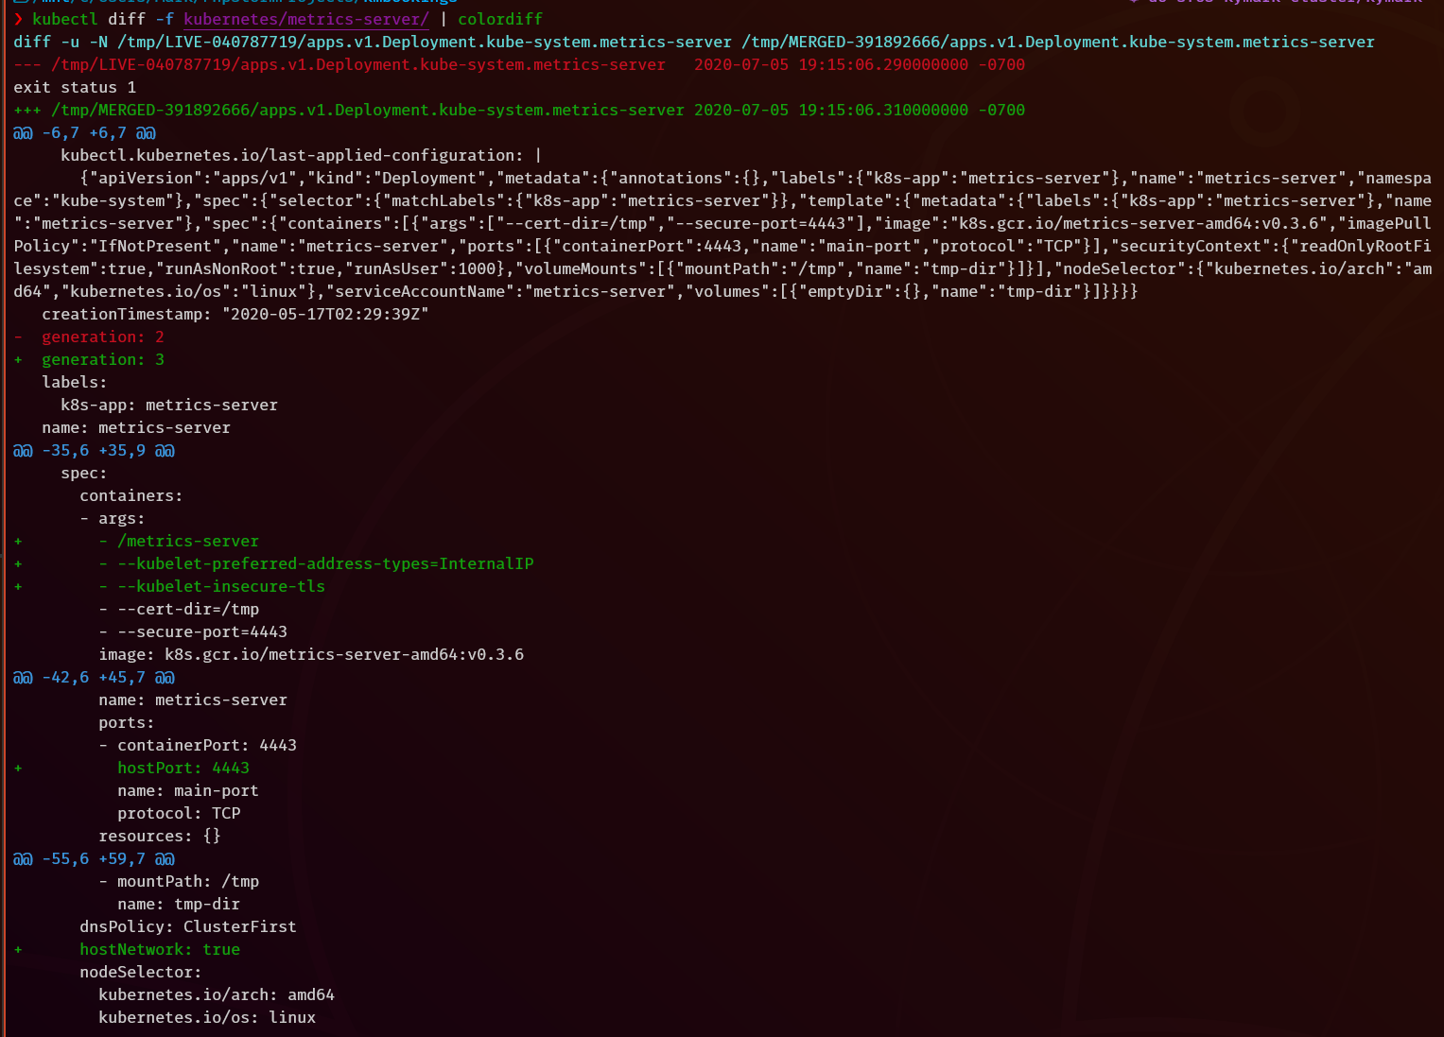
Task: Click the dnsPolicy: ClusterFirst line
Action: 187,926
